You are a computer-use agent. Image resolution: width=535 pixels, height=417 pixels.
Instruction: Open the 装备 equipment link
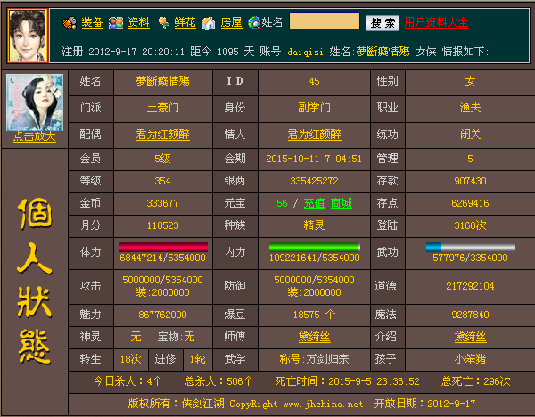point(92,22)
